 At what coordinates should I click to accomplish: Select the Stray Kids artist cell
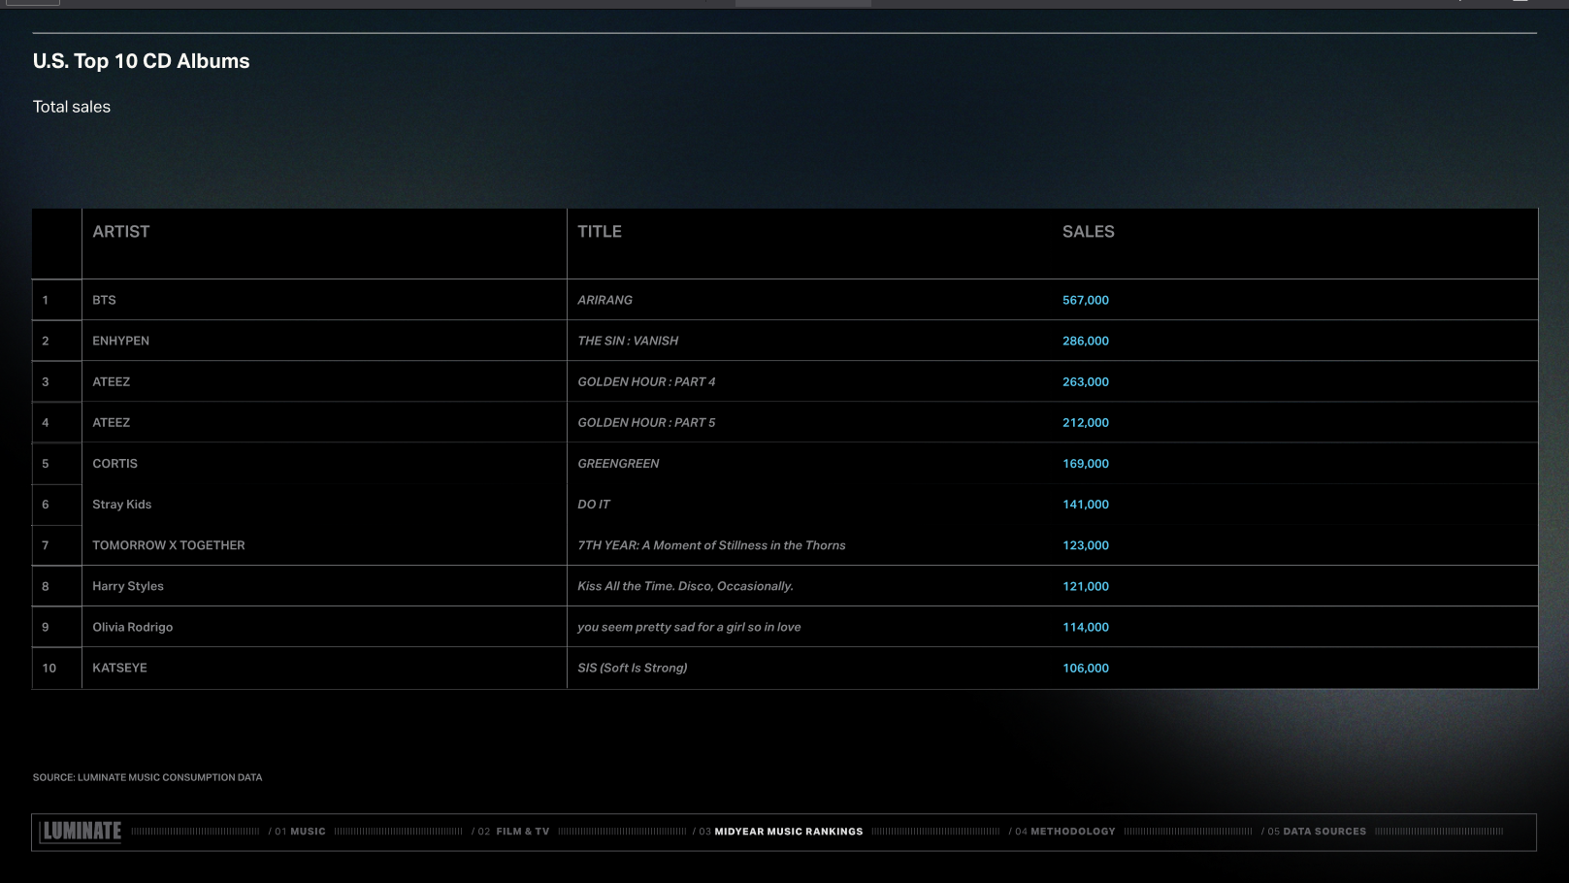121,505
